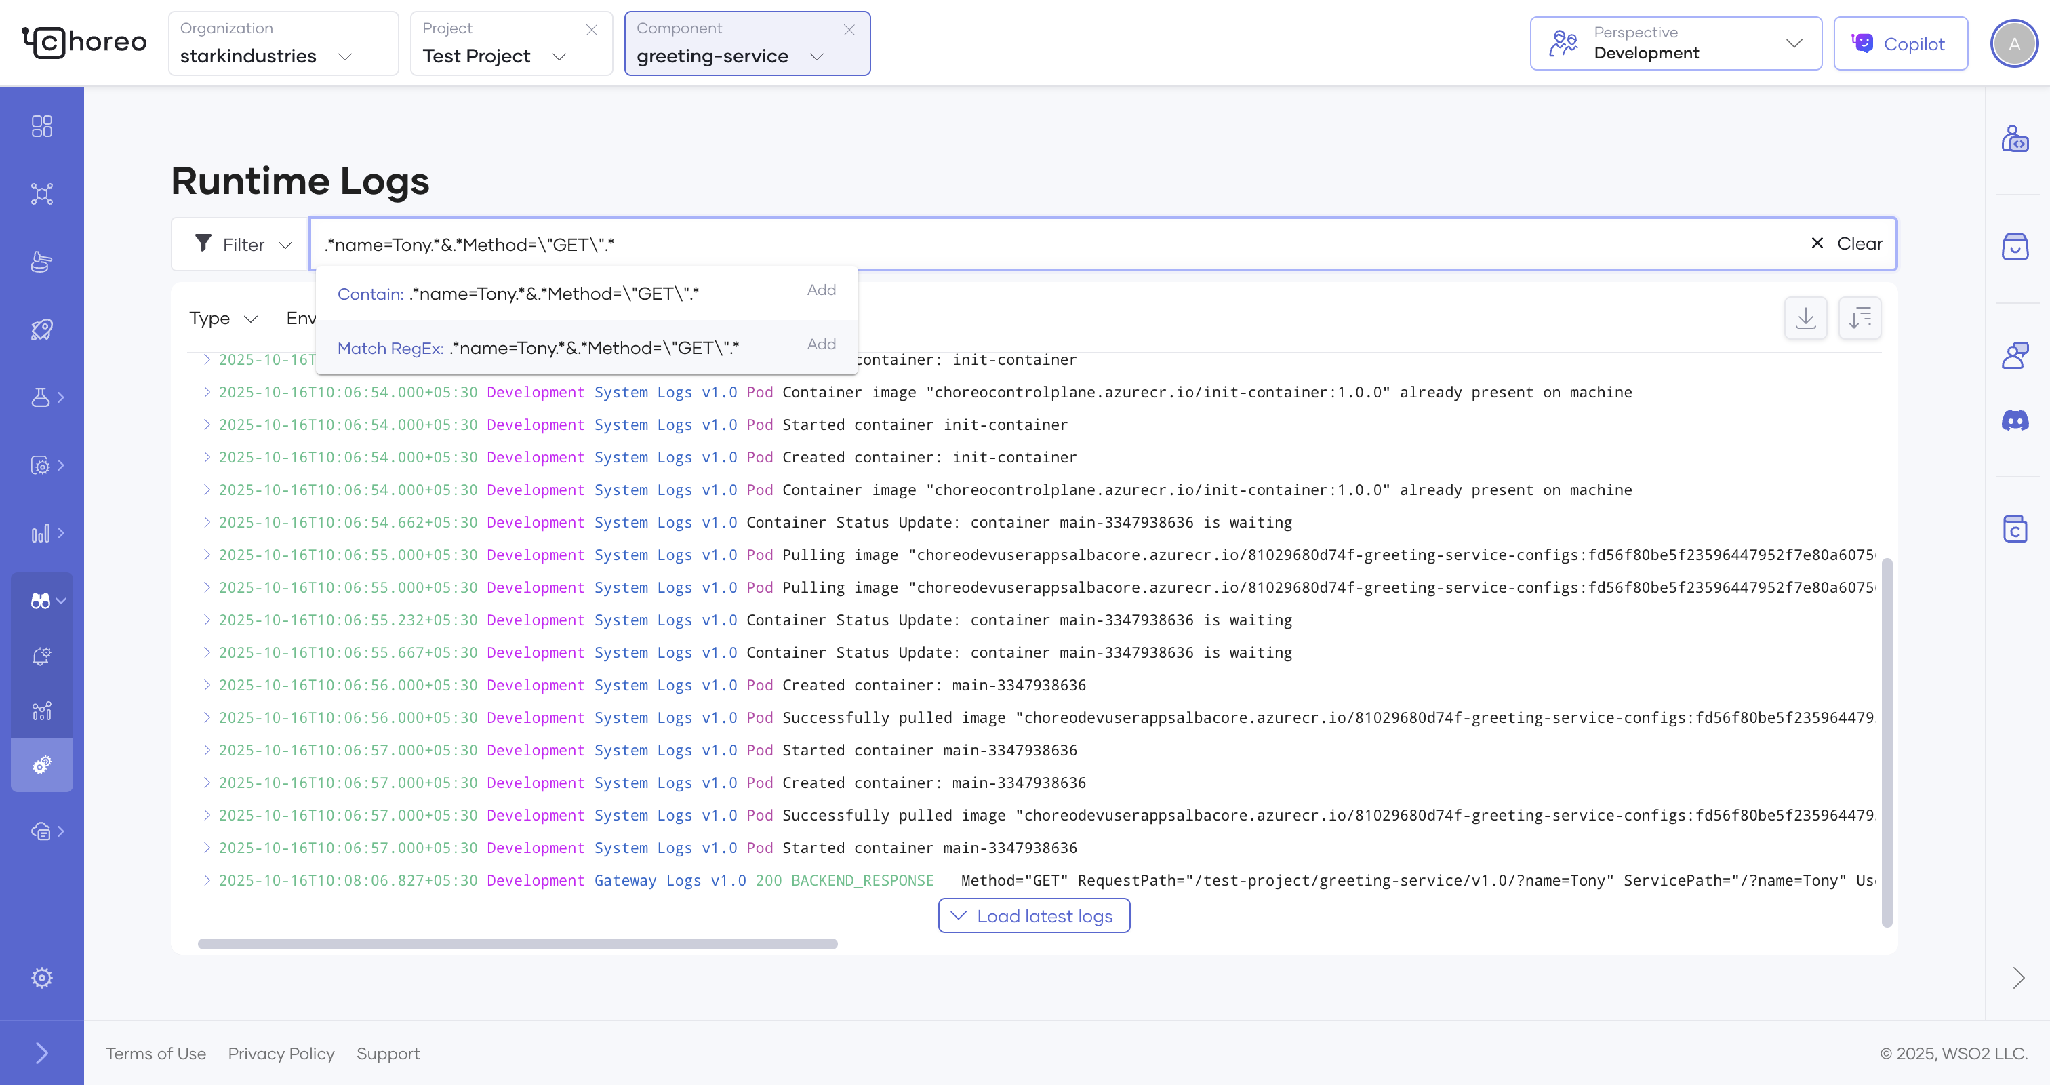Click the Load latest logs button
This screenshot has height=1085, width=2050.
pos(1033,915)
